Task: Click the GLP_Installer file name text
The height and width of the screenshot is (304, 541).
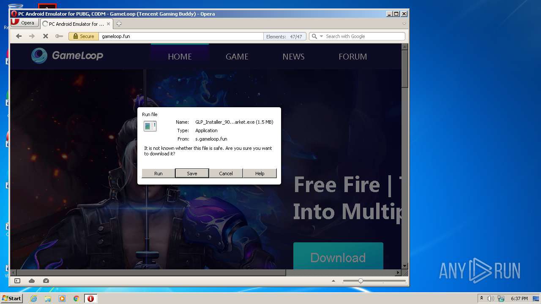Action: pyautogui.click(x=234, y=122)
